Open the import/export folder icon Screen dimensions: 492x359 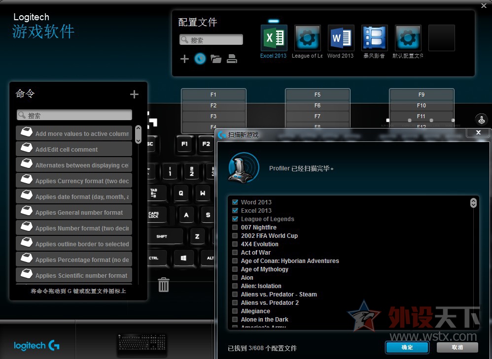(216, 59)
